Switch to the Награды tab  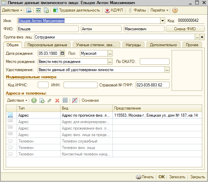click(133, 45)
